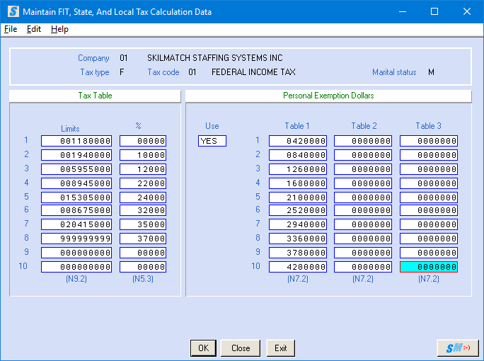
Task: Click the Close button at bottom
Action: pyautogui.click(x=241, y=348)
